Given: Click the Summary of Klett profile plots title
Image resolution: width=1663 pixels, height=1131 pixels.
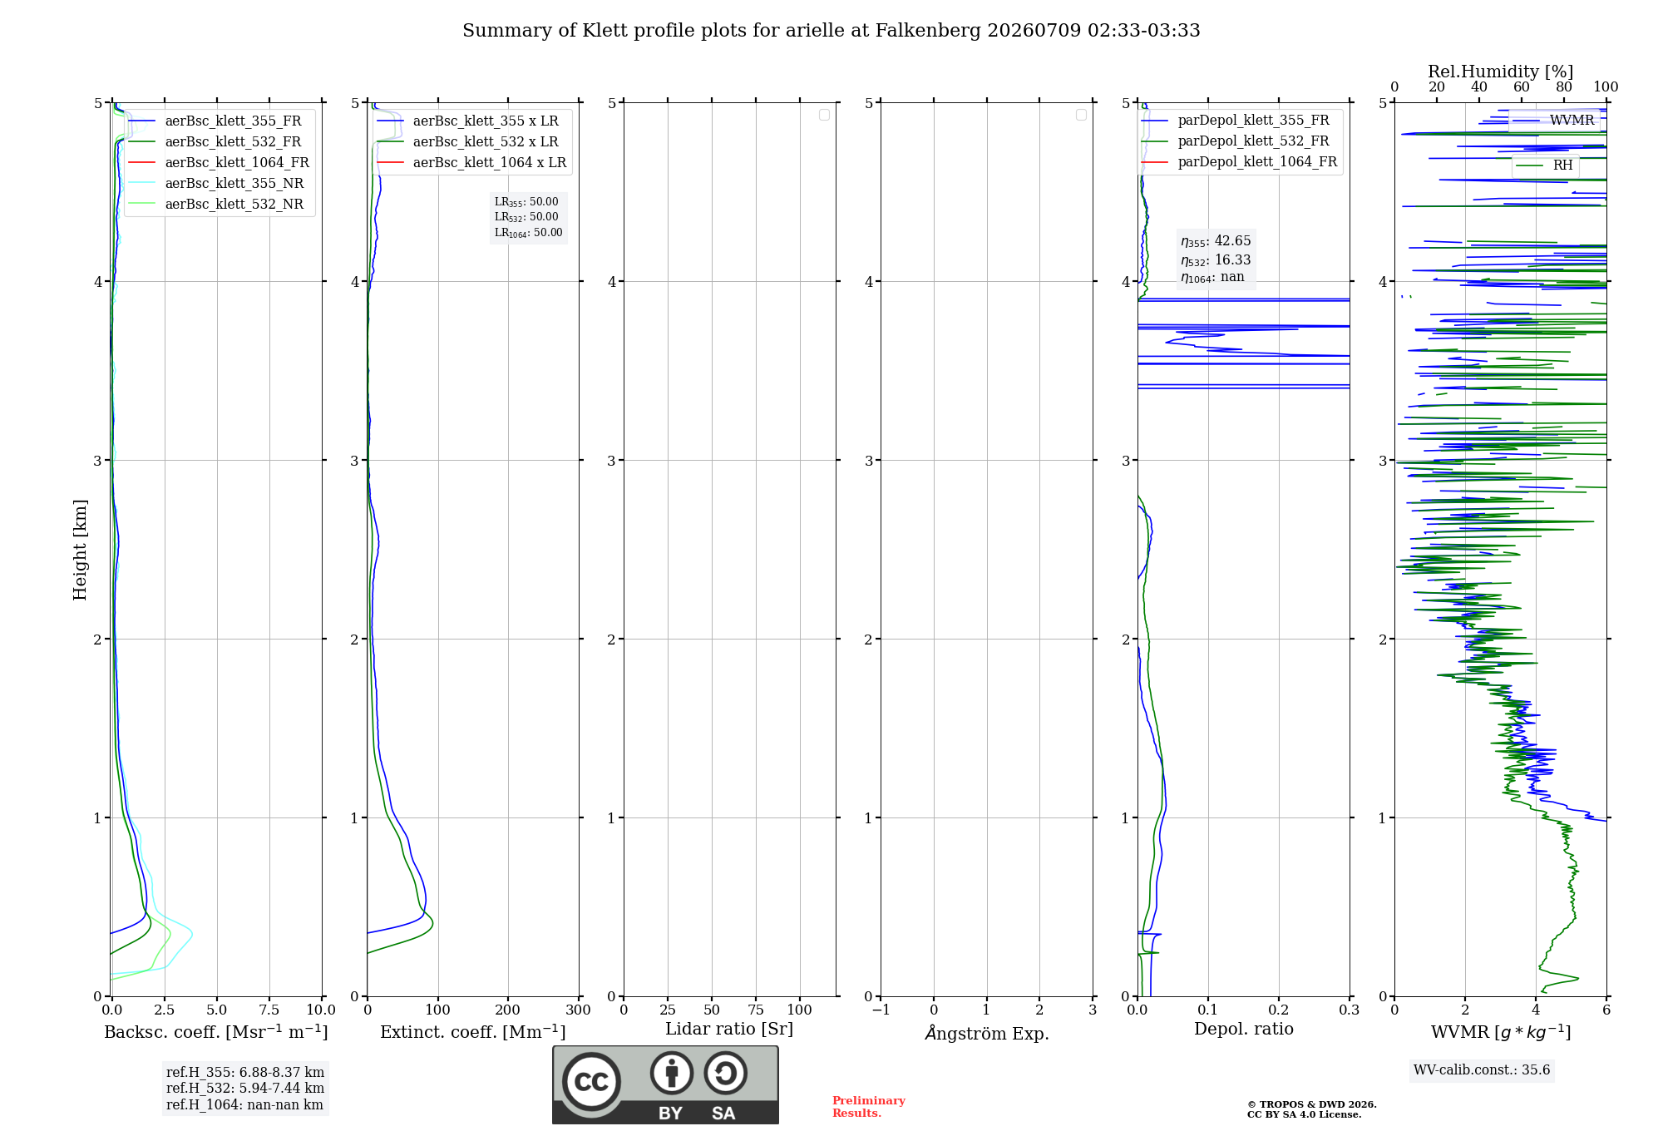Looking at the screenshot, I should 831,31.
